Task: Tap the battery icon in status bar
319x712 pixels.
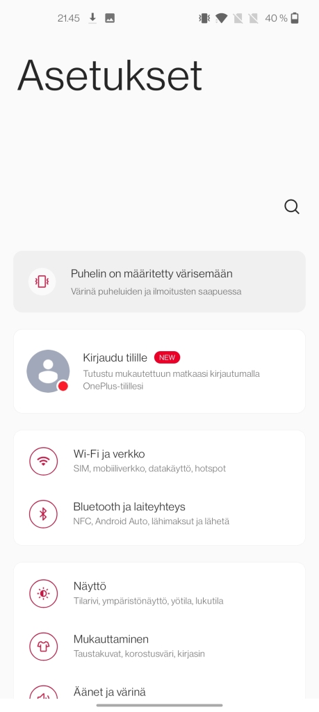Action: [295, 18]
